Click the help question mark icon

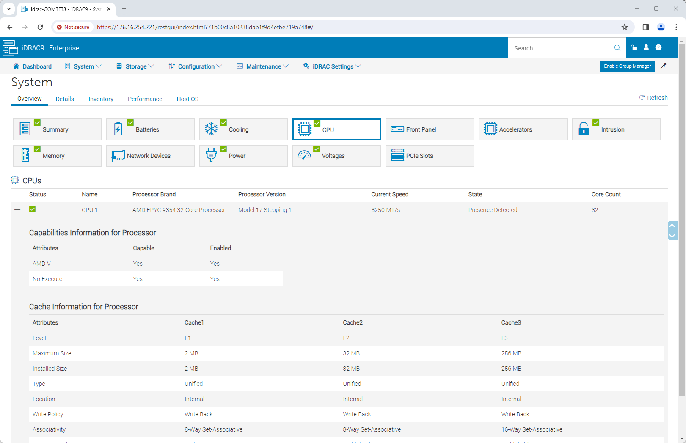(658, 48)
